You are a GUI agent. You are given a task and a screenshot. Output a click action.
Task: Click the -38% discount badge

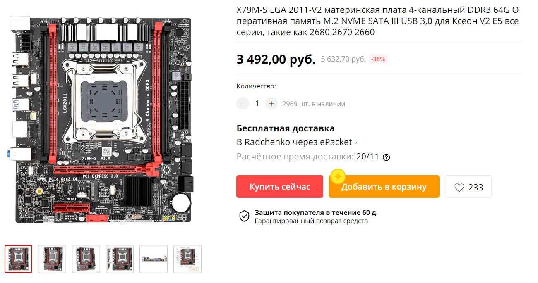coord(378,59)
